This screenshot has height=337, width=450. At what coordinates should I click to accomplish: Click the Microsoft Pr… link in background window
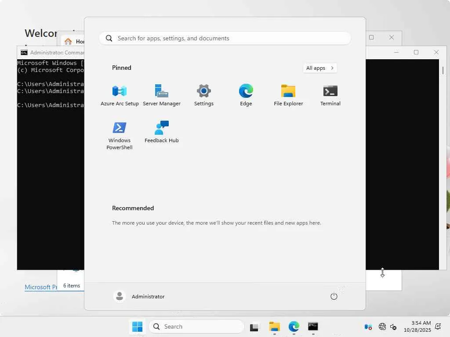(x=41, y=287)
